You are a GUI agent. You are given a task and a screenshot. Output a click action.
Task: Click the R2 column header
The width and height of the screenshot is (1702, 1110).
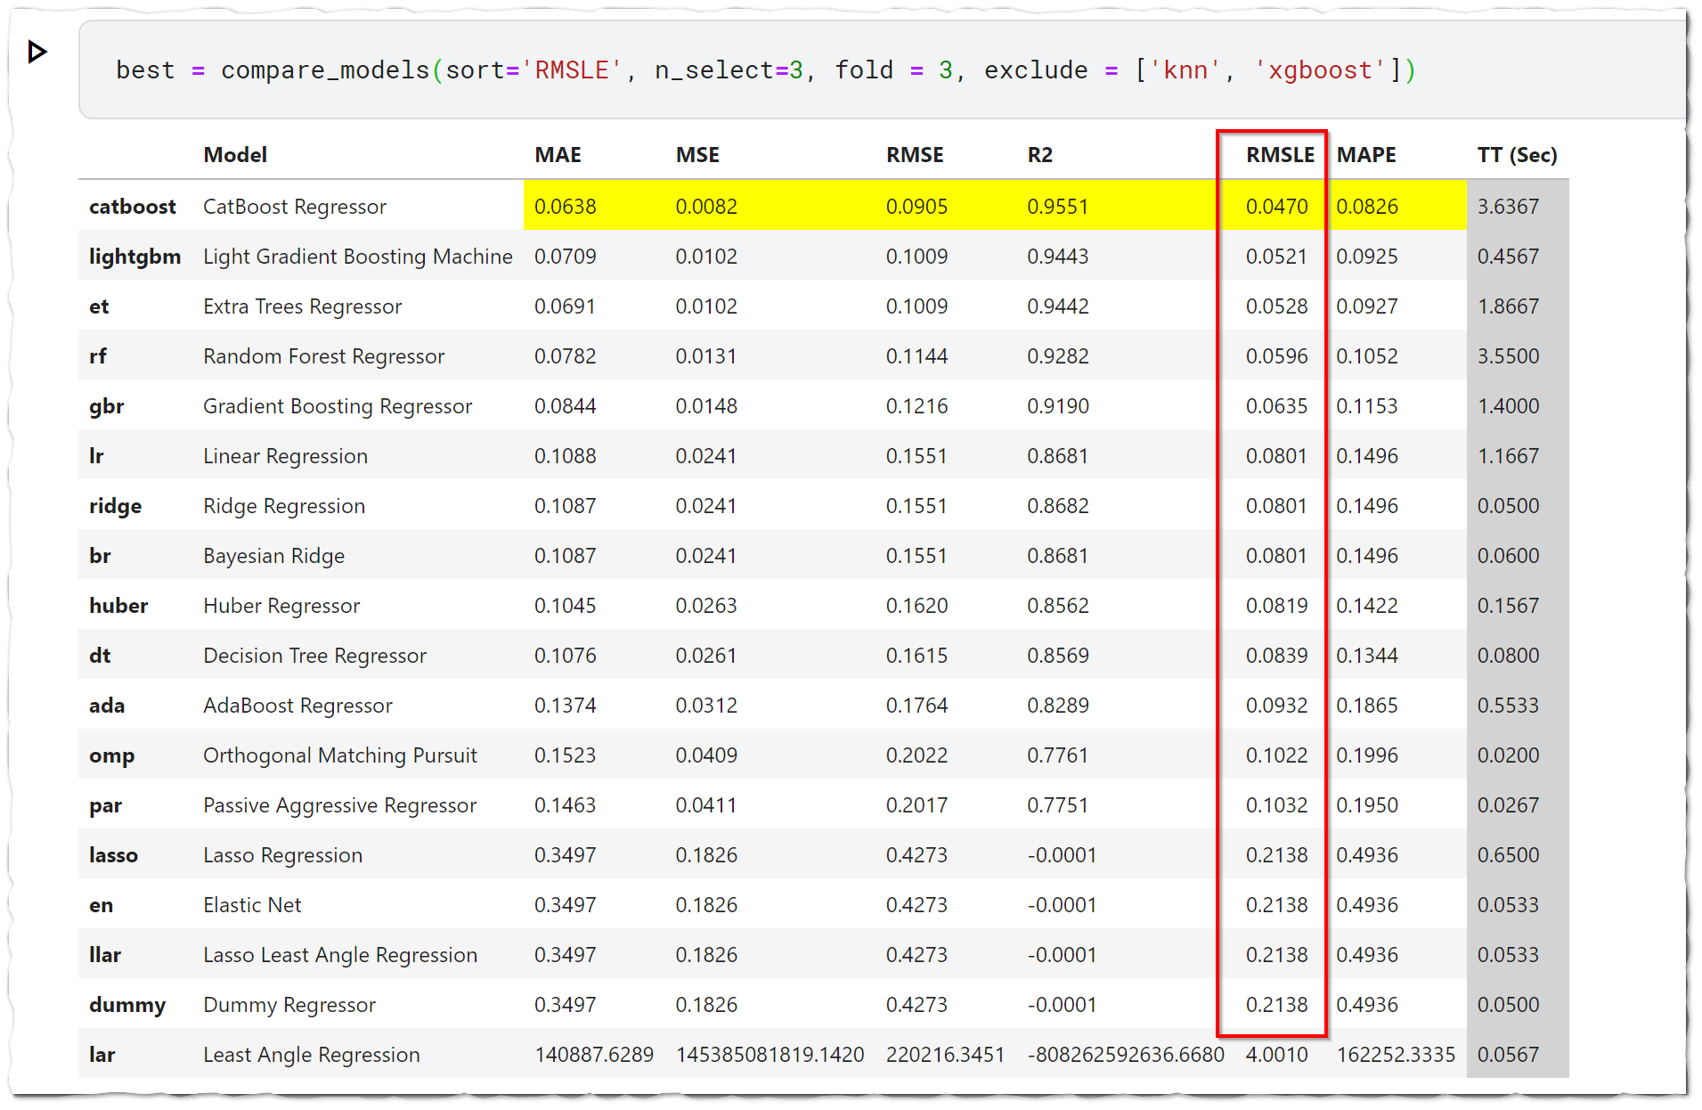coord(1040,154)
